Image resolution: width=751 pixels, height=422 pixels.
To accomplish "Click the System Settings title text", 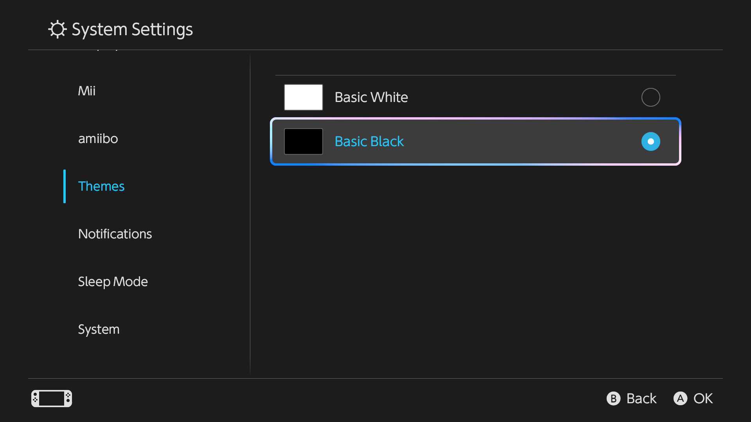I will (132, 29).
